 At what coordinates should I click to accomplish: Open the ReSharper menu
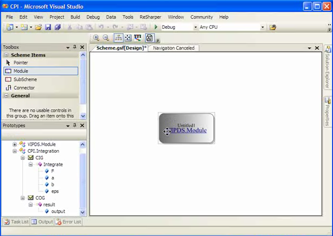point(150,17)
